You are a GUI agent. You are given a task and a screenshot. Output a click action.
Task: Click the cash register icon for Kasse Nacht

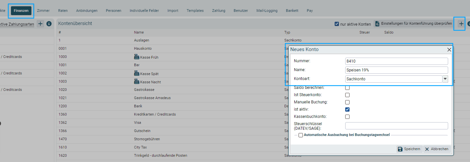tap(136, 82)
